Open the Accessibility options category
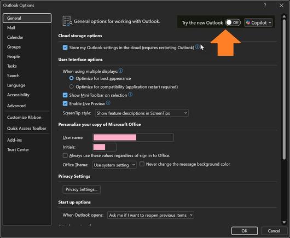 [27, 95]
